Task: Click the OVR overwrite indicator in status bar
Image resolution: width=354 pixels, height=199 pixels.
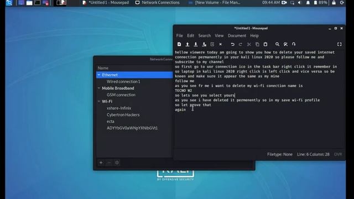Action: [x=338, y=154]
